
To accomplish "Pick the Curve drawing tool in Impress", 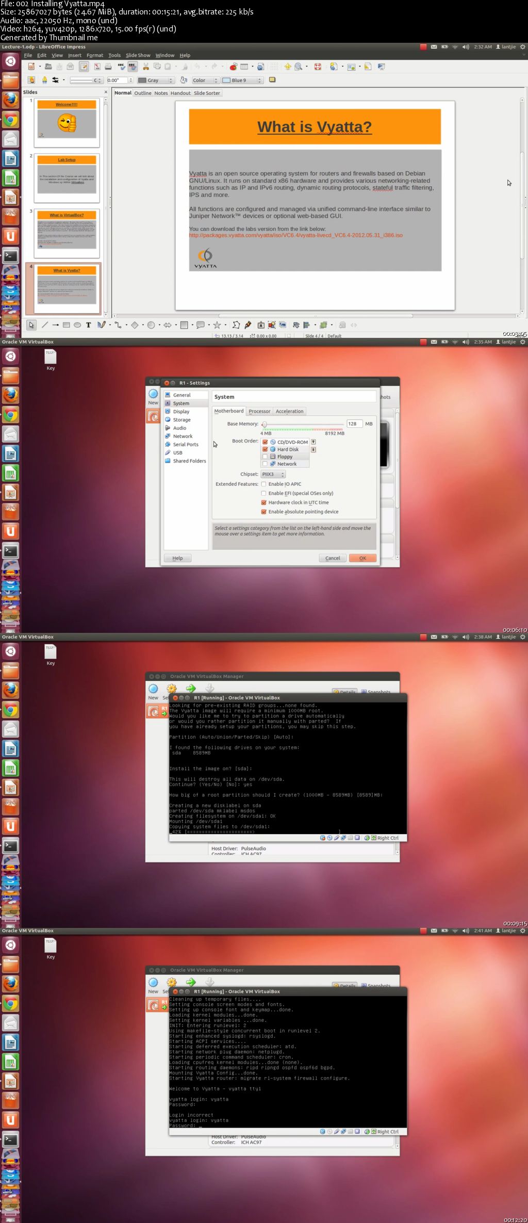I will pos(101,325).
